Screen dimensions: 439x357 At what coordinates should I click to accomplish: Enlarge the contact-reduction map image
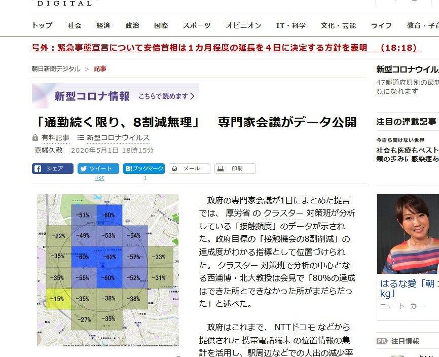pos(108,270)
